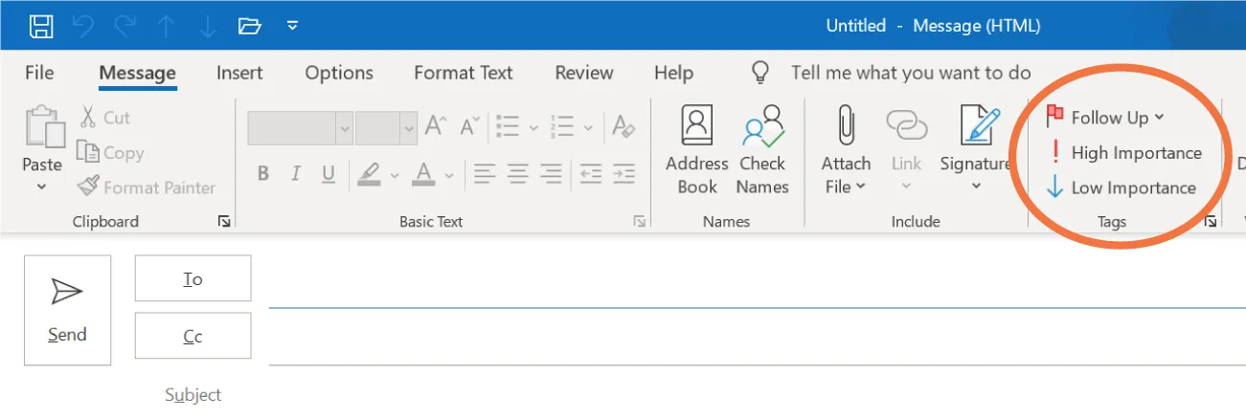
Task: Open the Format Text tab
Action: 464,73
